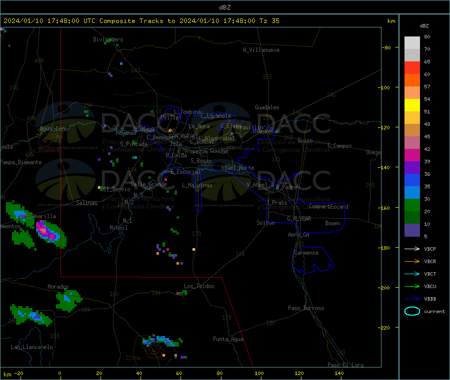
Task: Click the orange VBCR arrow icon
Action: click(x=412, y=261)
